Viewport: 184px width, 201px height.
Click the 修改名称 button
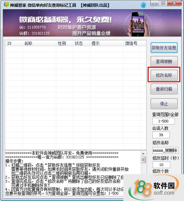[164, 75]
